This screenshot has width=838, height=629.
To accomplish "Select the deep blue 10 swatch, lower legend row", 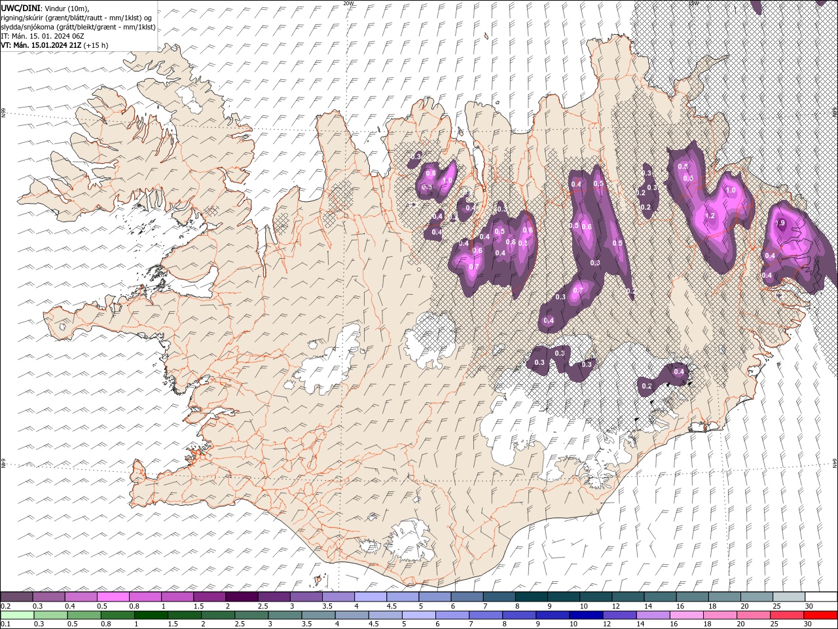I will pyautogui.click(x=585, y=615).
